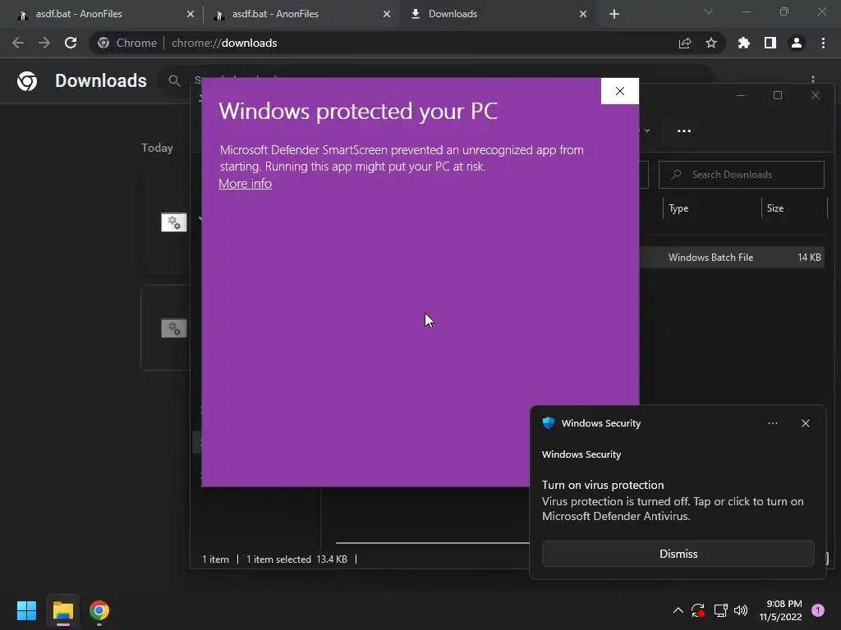The width and height of the screenshot is (841, 630).
Task: Click the Chrome logo on Downloads page
Action: point(27,81)
